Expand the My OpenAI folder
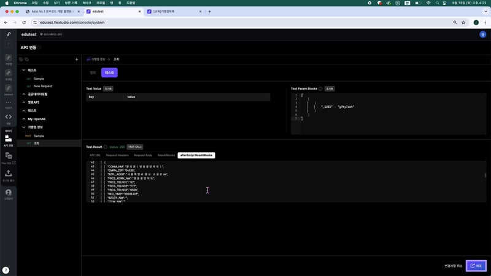 pyautogui.click(x=23, y=118)
